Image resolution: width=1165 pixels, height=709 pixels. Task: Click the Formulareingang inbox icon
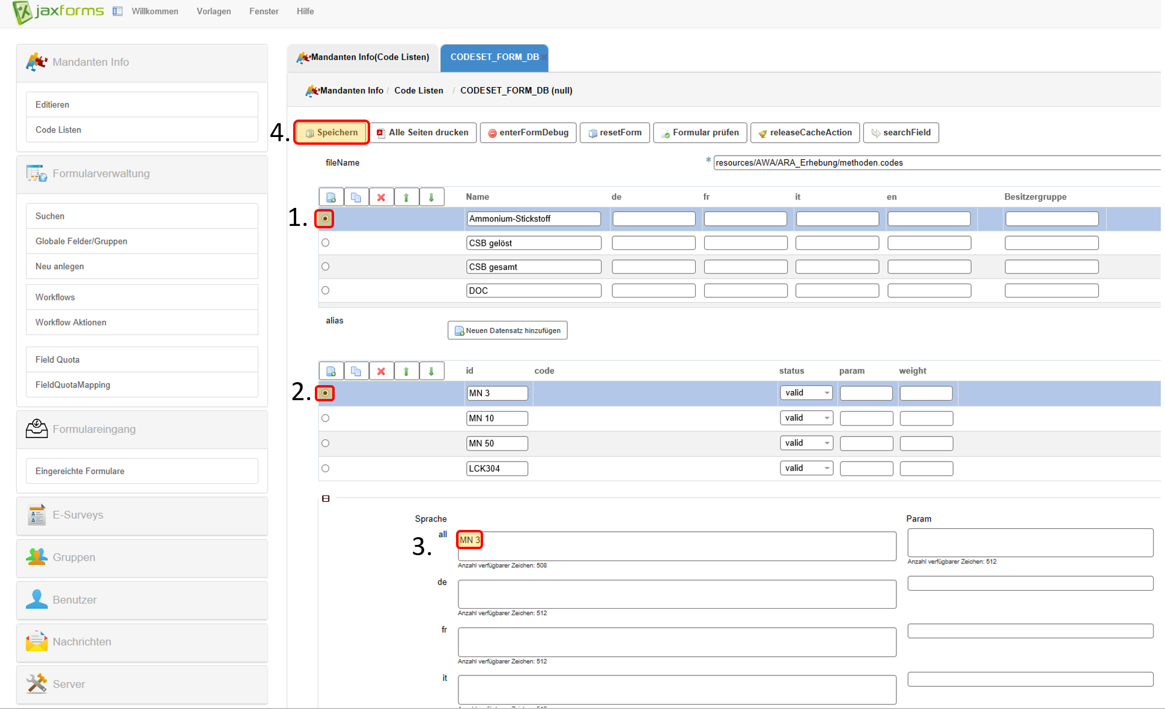click(x=36, y=428)
